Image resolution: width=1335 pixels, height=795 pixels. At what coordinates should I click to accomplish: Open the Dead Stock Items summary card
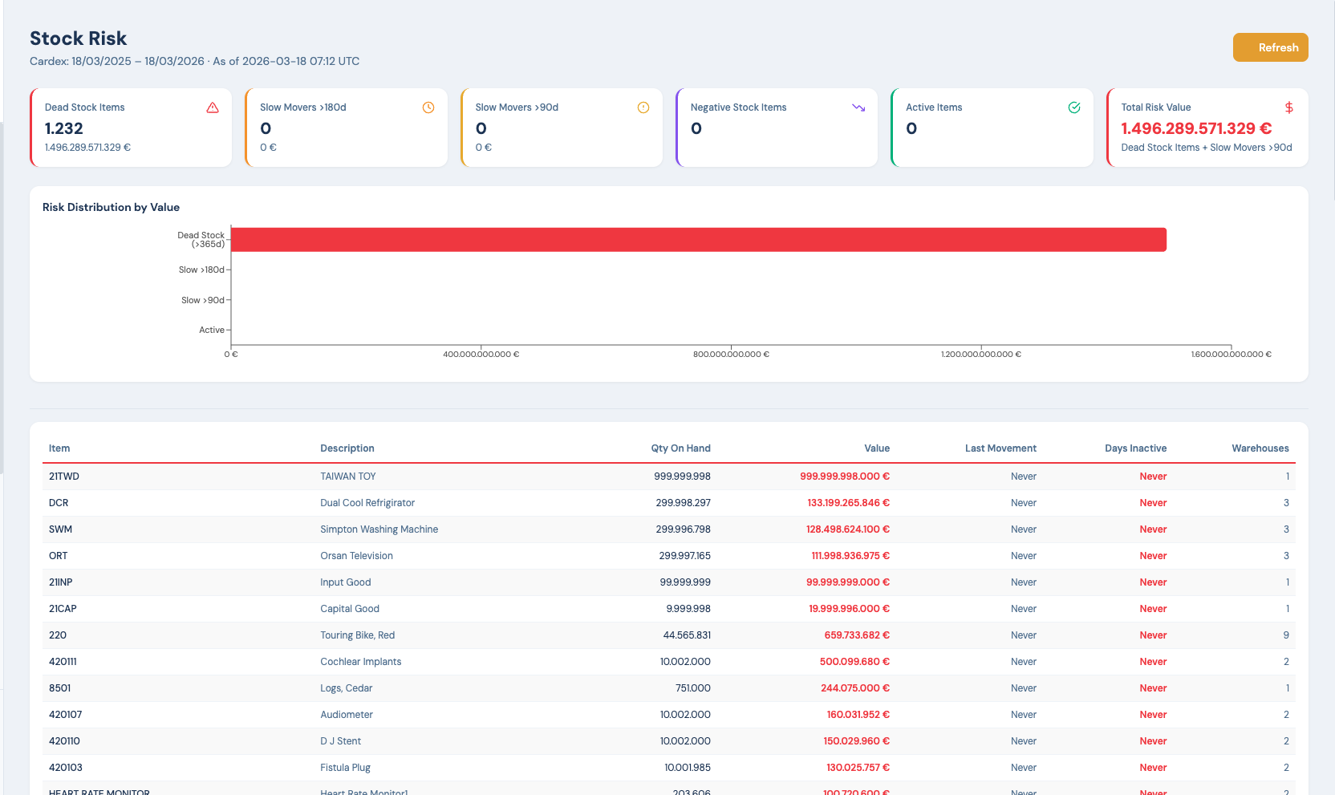tap(131, 127)
